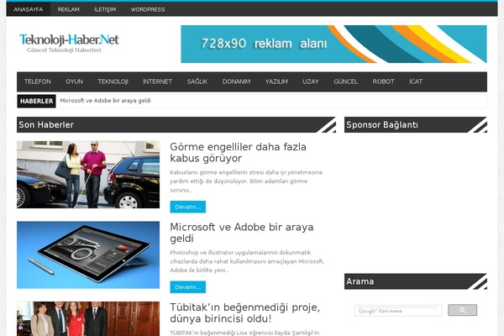Open the TEKNOLOJİ category
This screenshot has height=336, width=504.
113,81
